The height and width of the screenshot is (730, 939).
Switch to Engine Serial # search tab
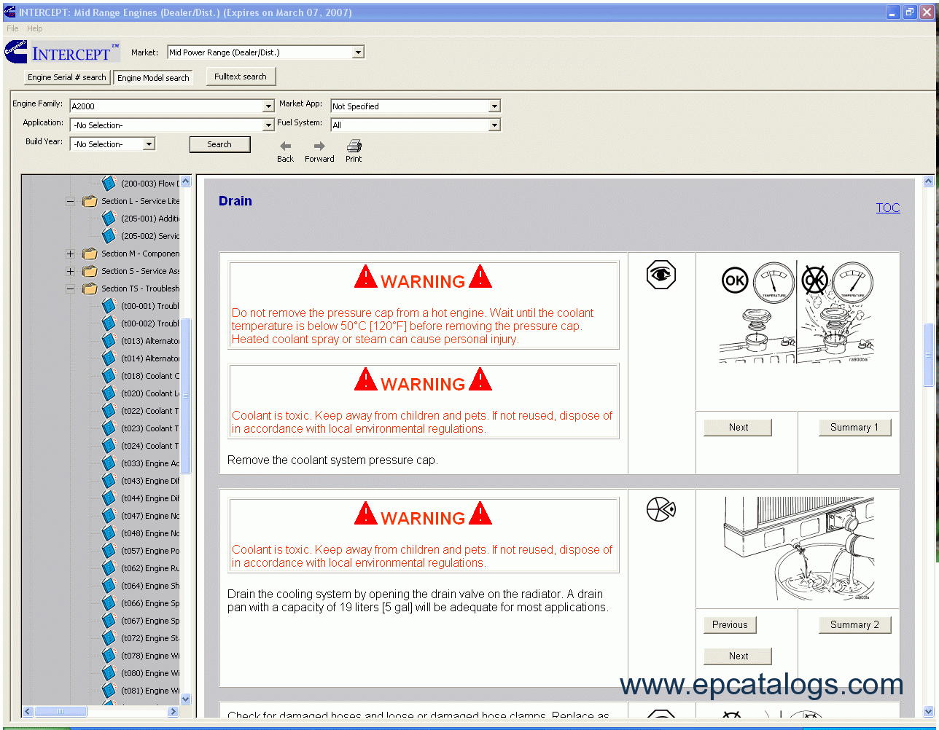pyautogui.click(x=67, y=77)
